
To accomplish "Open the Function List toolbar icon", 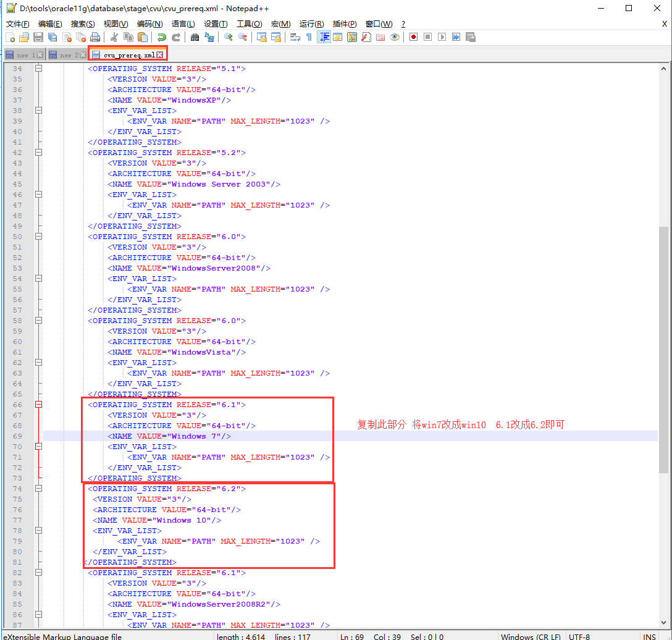I will [x=366, y=37].
